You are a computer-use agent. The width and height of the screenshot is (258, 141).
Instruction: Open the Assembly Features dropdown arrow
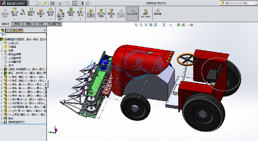coord(71,19)
